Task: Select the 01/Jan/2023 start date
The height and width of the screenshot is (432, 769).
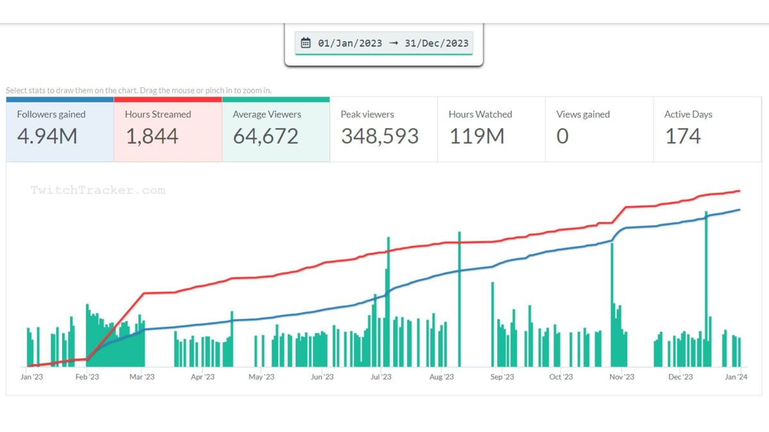Action: [x=350, y=44]
